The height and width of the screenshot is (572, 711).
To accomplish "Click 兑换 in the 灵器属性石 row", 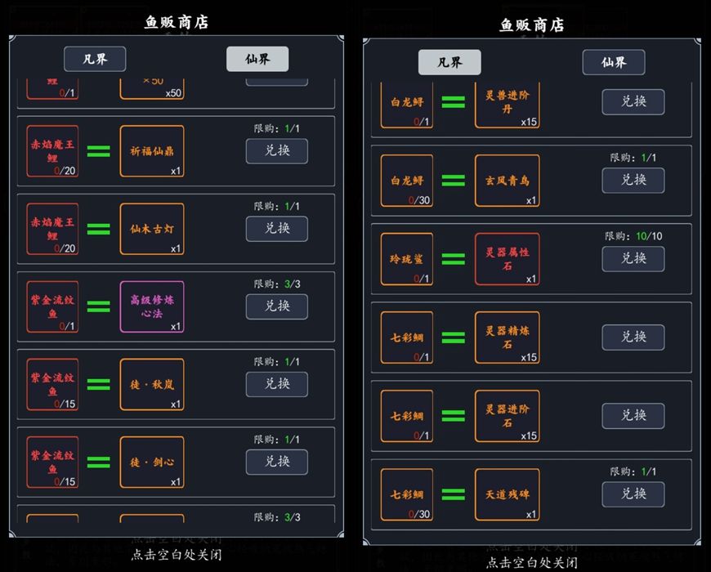I will click(x=633, y=259).
